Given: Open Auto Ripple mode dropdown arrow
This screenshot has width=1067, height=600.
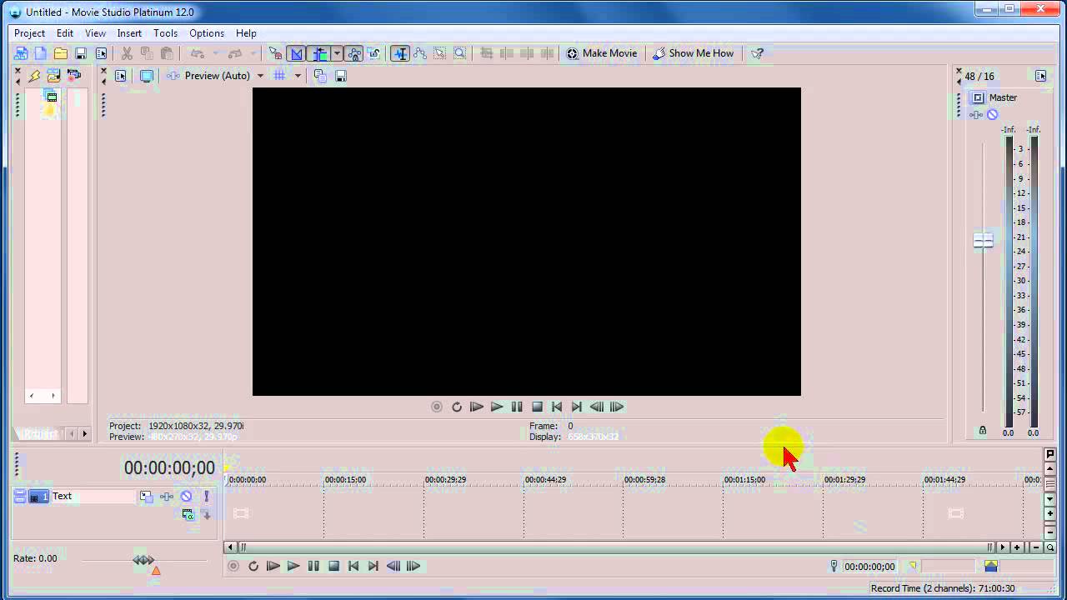Looking at the screenshot, I should point(337,53).
